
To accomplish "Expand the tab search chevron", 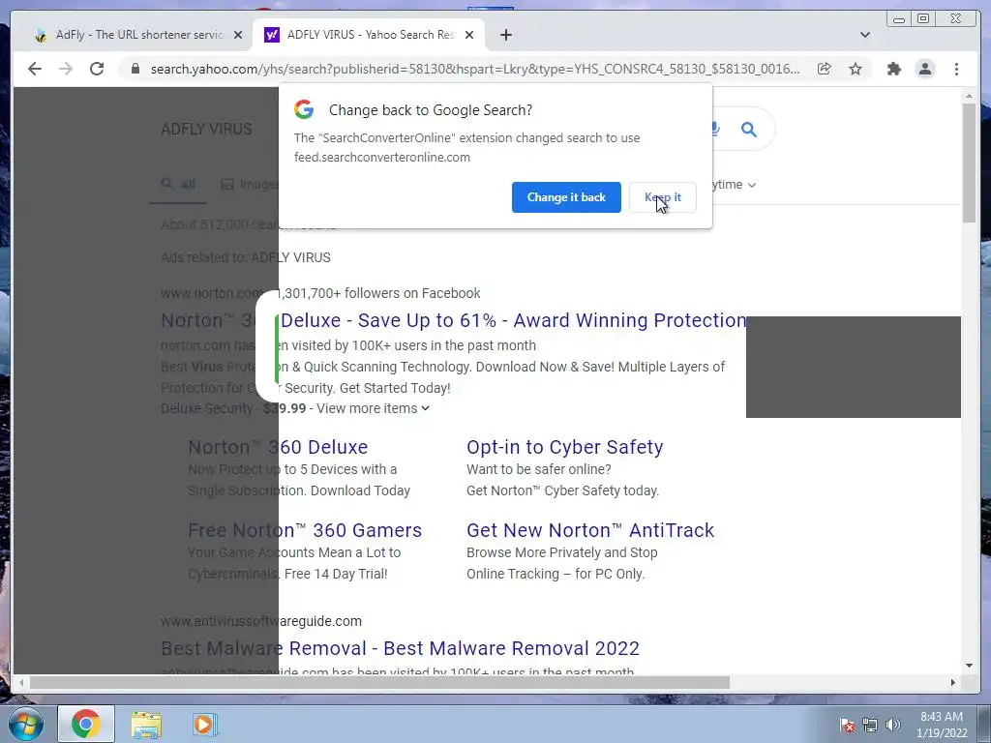I will click(x=865, y=35).
